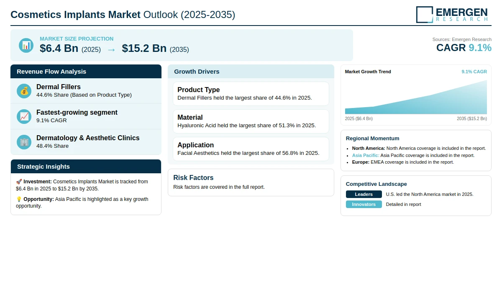502x293 pixels.
Task: Open the Product Type driver card
Action: click(251, 94)
